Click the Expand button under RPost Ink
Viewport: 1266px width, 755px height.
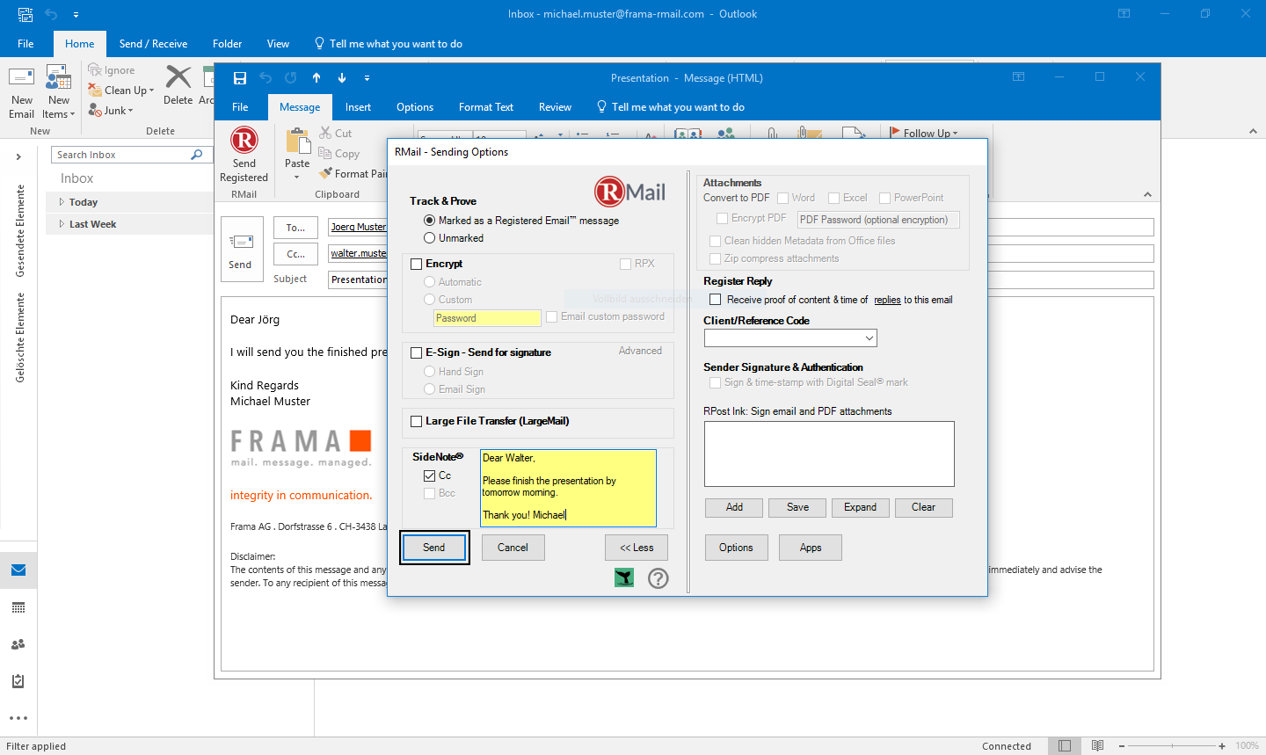[x=860, y=507]
